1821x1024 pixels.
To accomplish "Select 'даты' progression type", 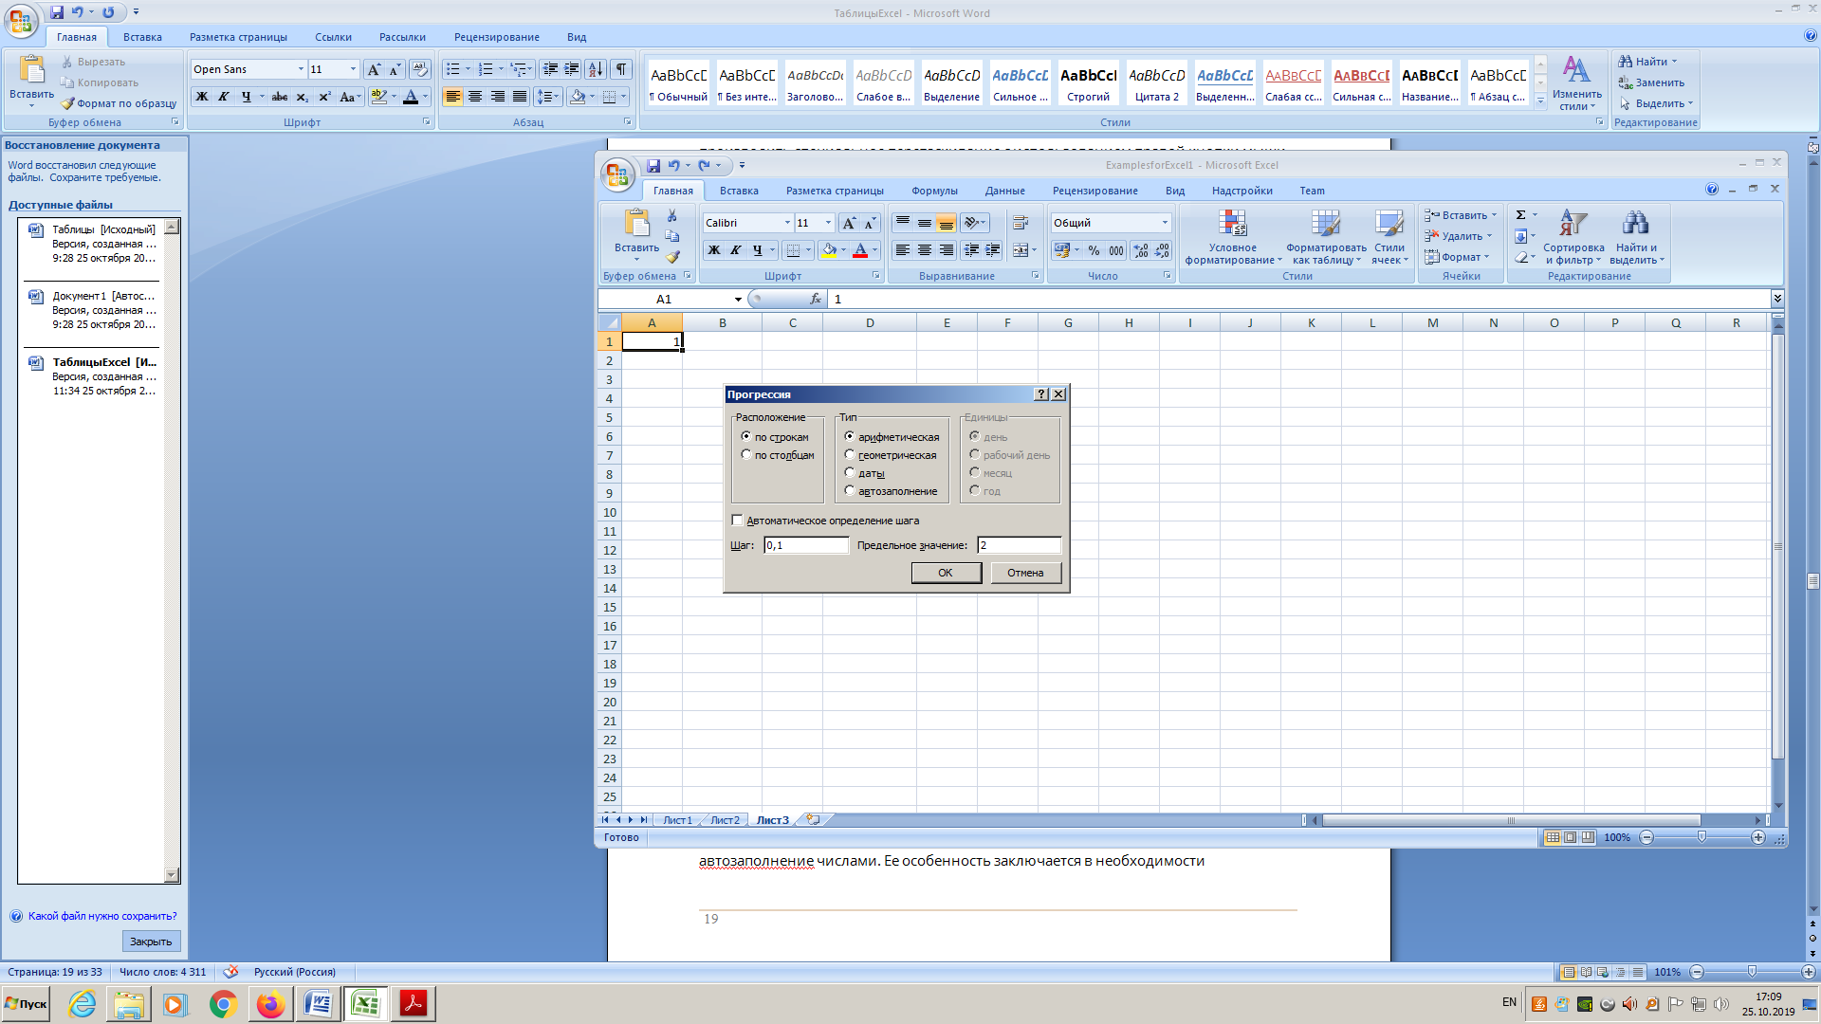I will [850, 473].
